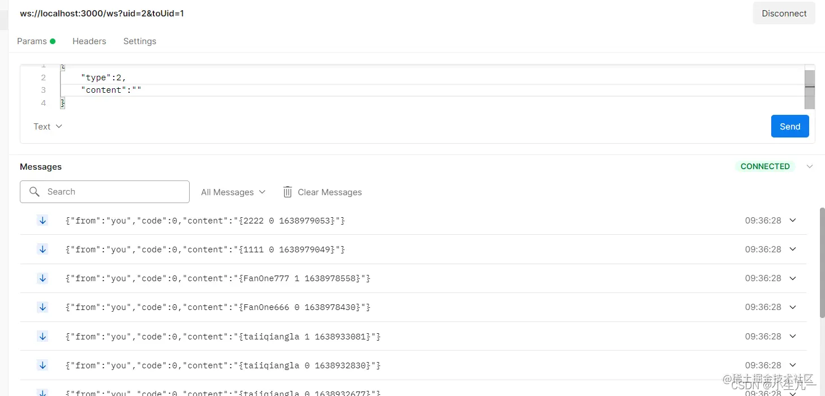
Task: Select message text containing taiiqiangla 0 1638932830
Action: tap(223, 365)
